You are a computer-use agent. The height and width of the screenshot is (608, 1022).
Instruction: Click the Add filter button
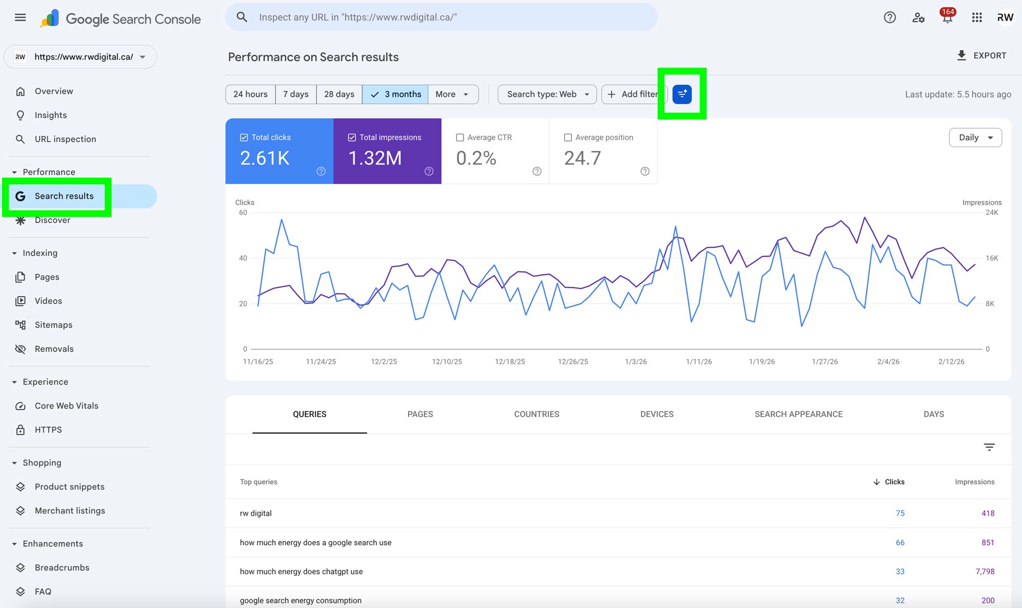coord(633,94)
